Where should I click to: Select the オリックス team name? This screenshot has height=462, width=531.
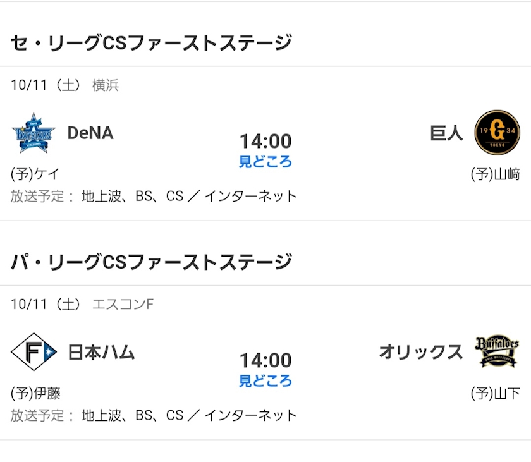pos(421,352)
